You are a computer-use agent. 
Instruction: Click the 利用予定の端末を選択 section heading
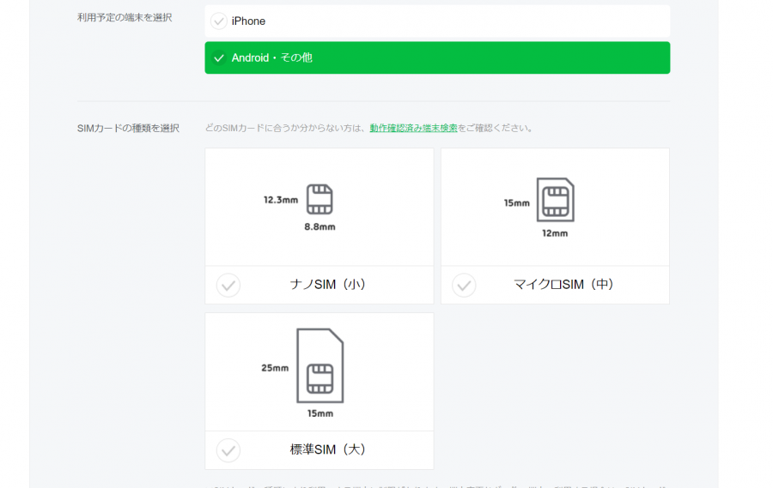coord(125,17)
